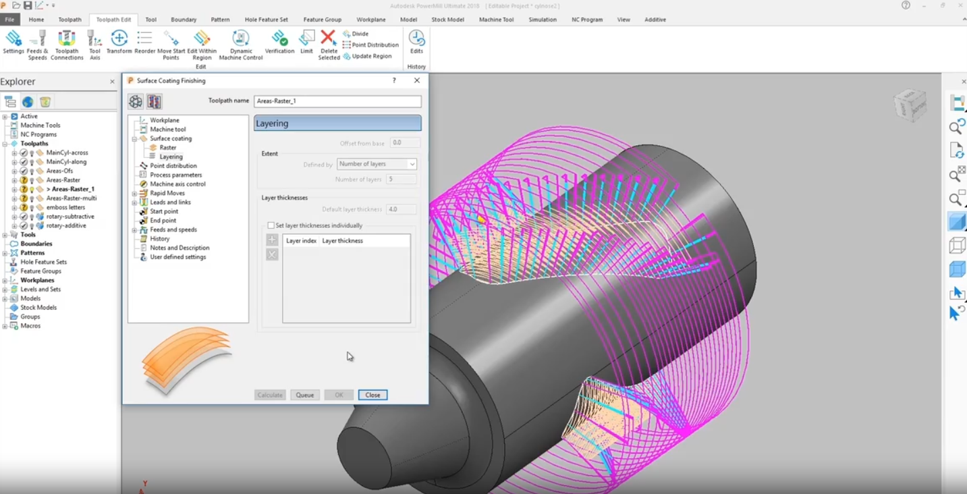Viewport: 967px width, 494px height.
Task: Open the Defined by dropdown
Action: coord(377,164)
